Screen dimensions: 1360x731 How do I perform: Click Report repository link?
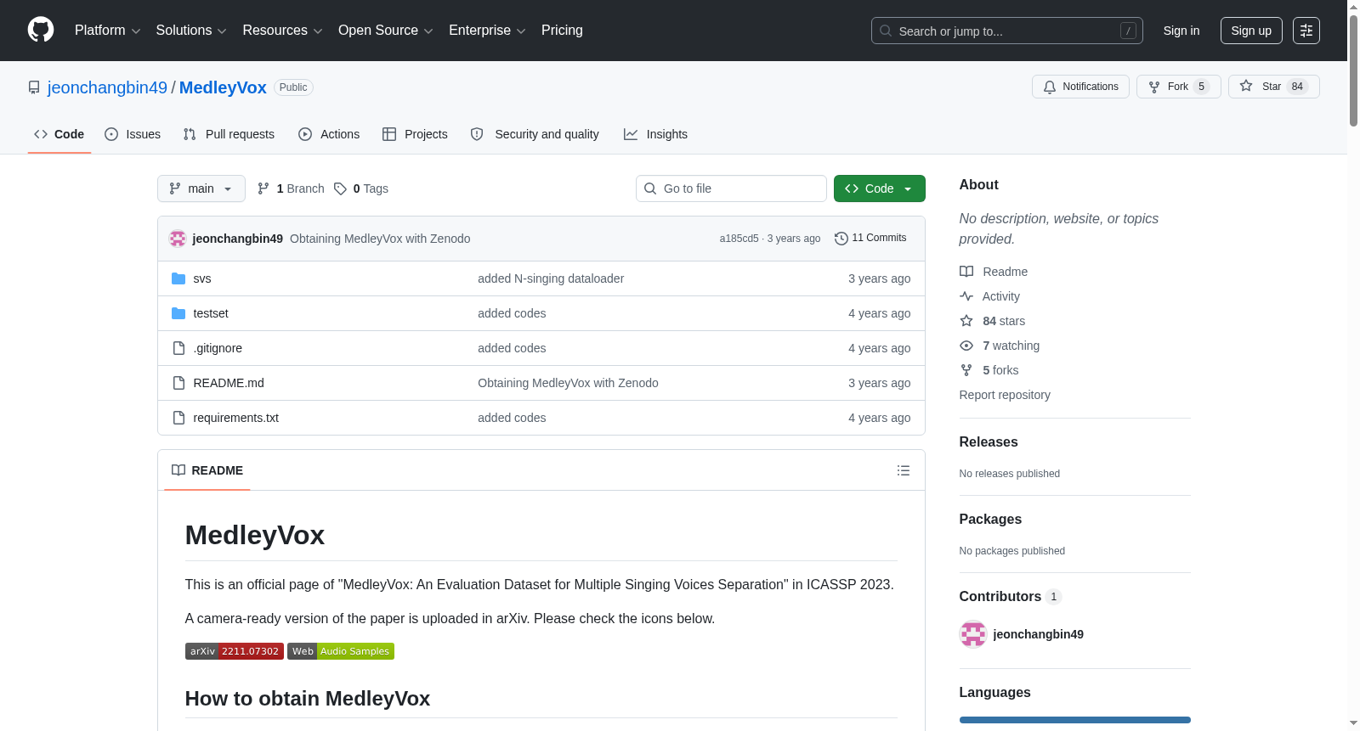[x=1005, y=395]
